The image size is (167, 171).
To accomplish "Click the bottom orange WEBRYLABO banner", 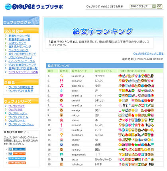I will tap(17, 163).
